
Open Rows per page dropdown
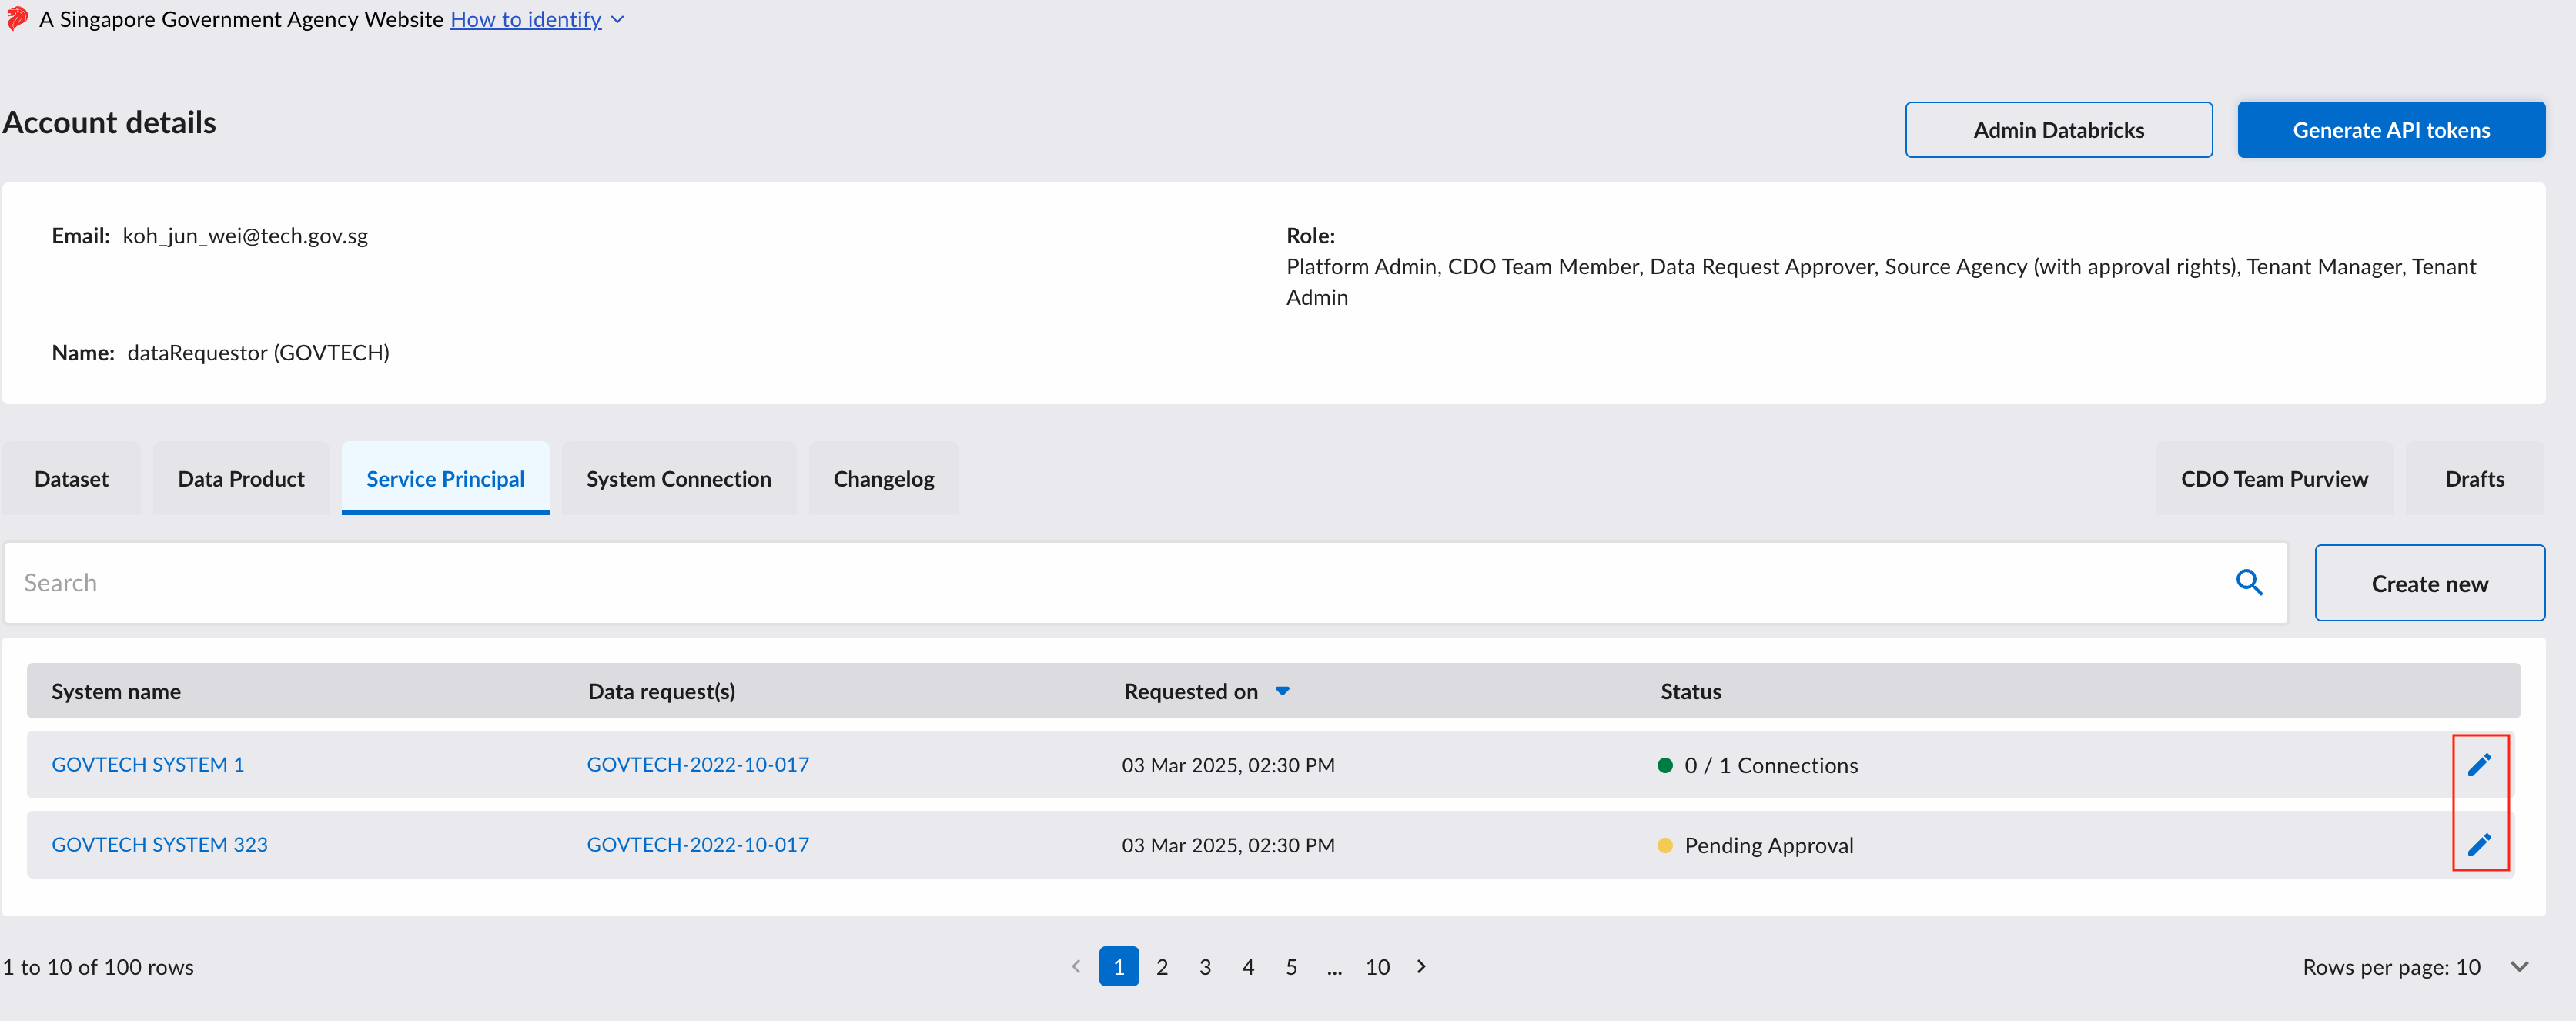click(x=2519, y=967)
